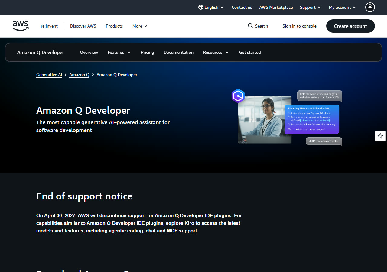Expand the Features submenu

(x=119, y=52)
